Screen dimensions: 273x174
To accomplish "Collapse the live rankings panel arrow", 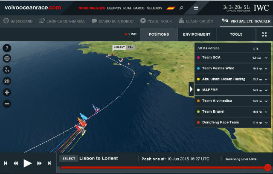I will tap(191, 89).
